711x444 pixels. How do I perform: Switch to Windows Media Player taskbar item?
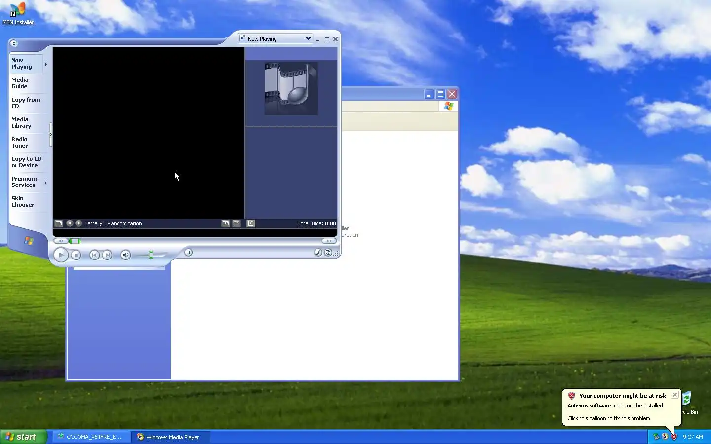(171, 437)
